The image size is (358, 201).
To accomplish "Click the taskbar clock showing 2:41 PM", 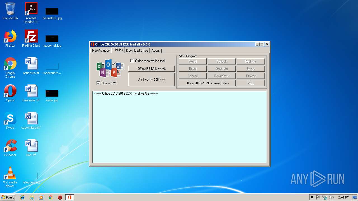I will pos(343,197).
